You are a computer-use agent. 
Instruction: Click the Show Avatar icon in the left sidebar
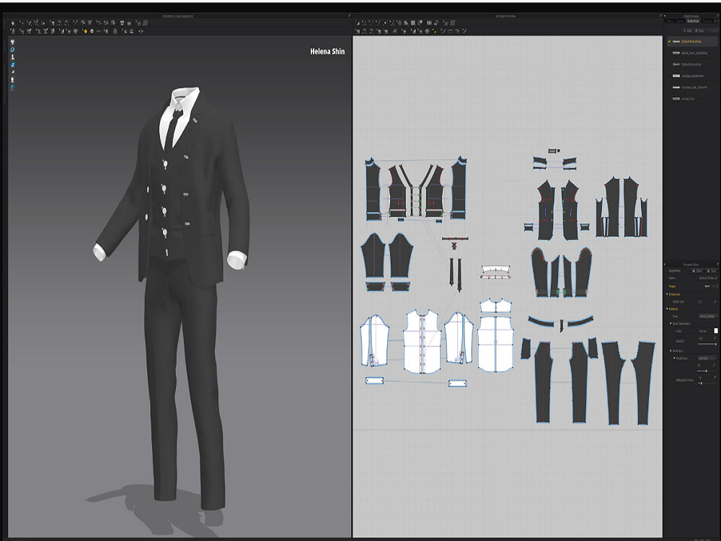[12, 56]
